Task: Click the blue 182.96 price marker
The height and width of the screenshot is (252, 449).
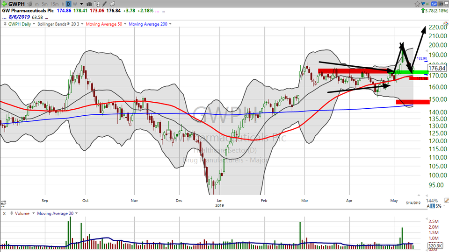Action: coord(422,58)
